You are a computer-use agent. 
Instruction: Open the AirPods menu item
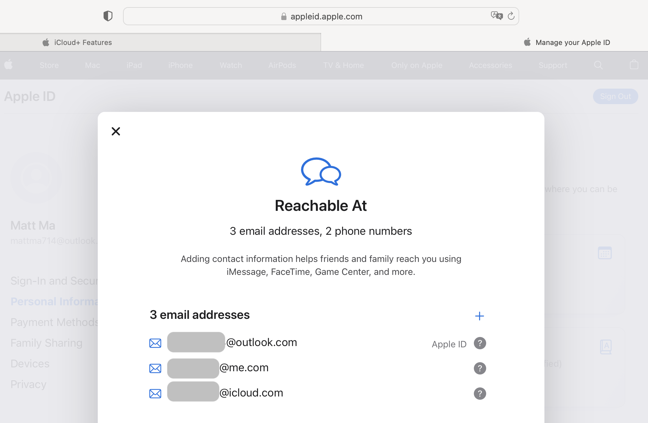[282, 65]
